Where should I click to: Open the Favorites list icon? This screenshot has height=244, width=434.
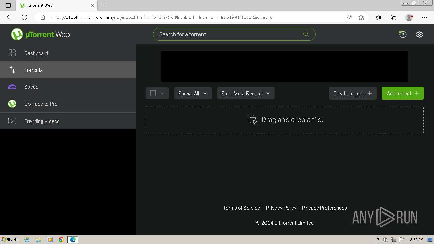coord(378,17)
